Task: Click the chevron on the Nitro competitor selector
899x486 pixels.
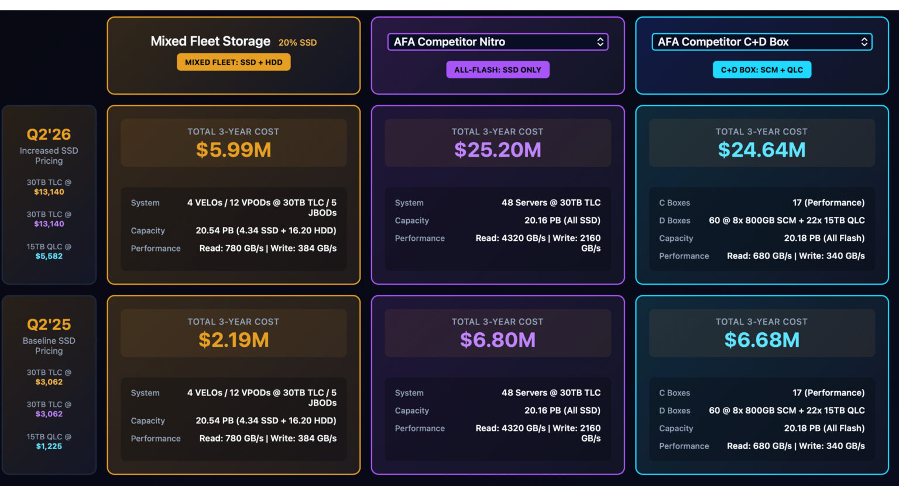Action: pos(601,42)
